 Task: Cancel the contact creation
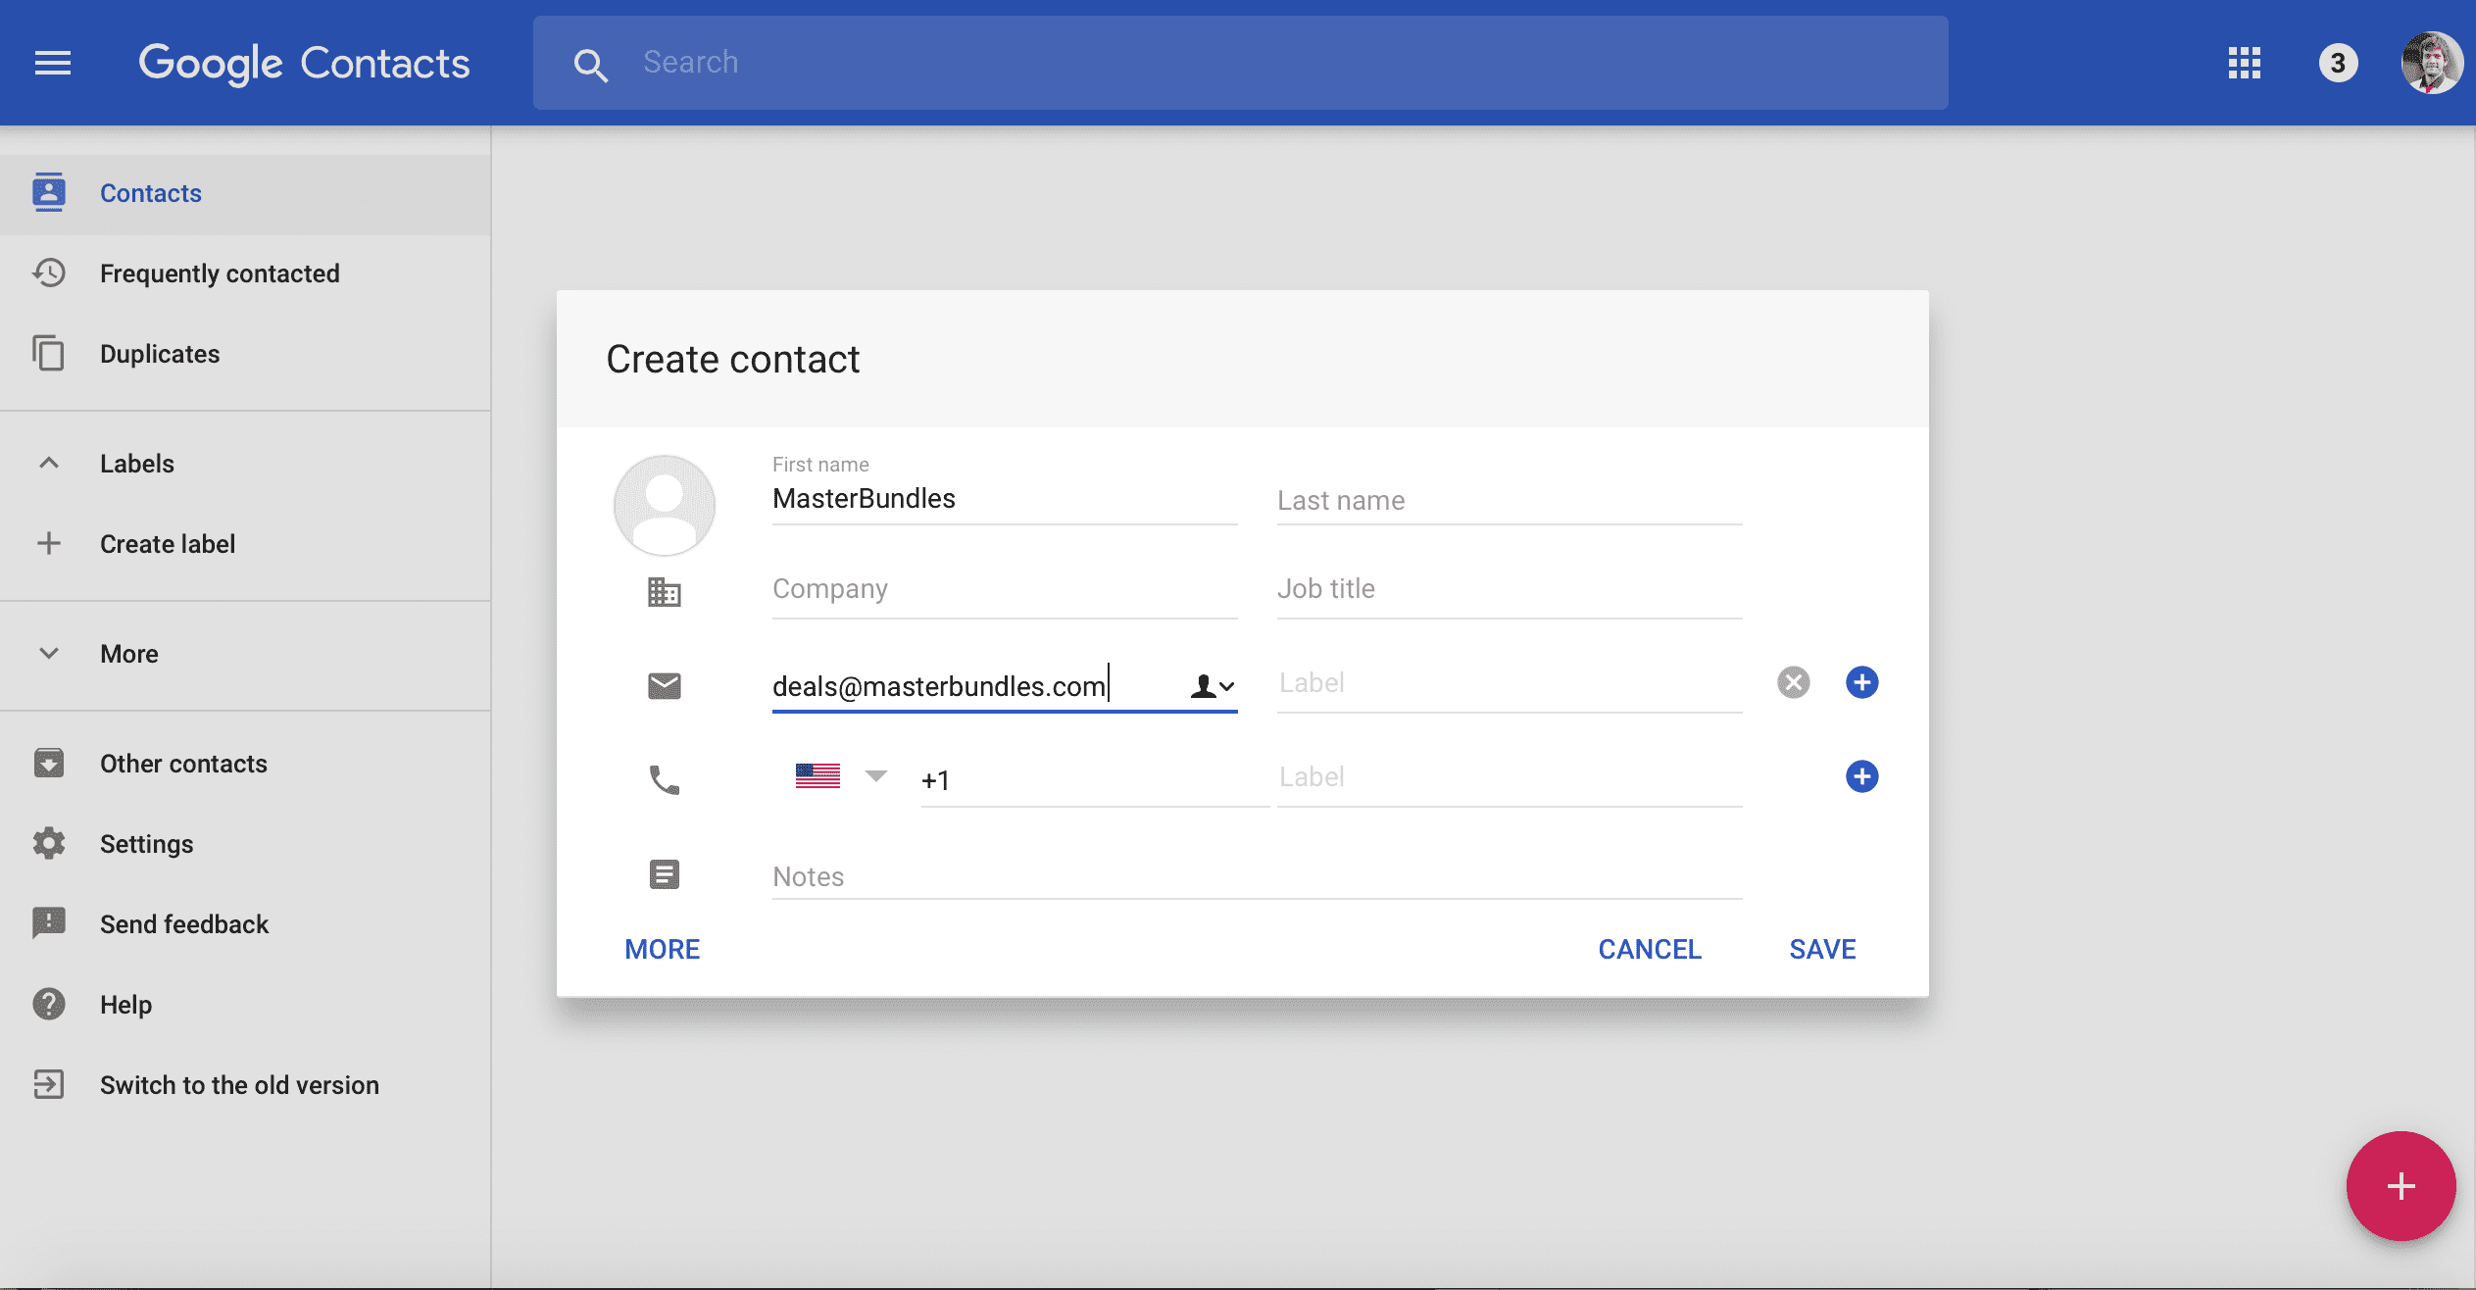pos(1650,949)
